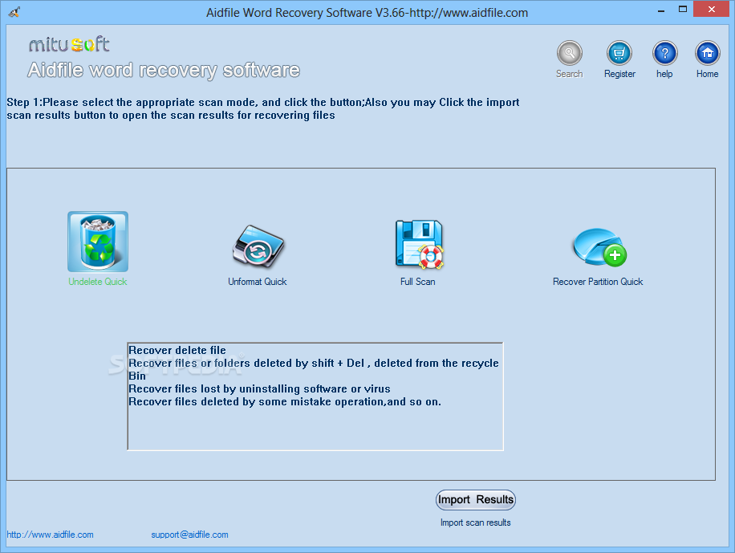Click the "Import scan results" caption
Screen dimensions: 735x553
pyautogui.click(x=475, y=523)
